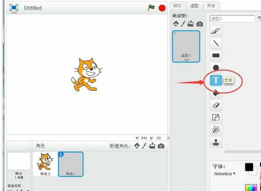The image size is (261, 191).
Task: Click the red stop sign button
Action: click(162, 8)
